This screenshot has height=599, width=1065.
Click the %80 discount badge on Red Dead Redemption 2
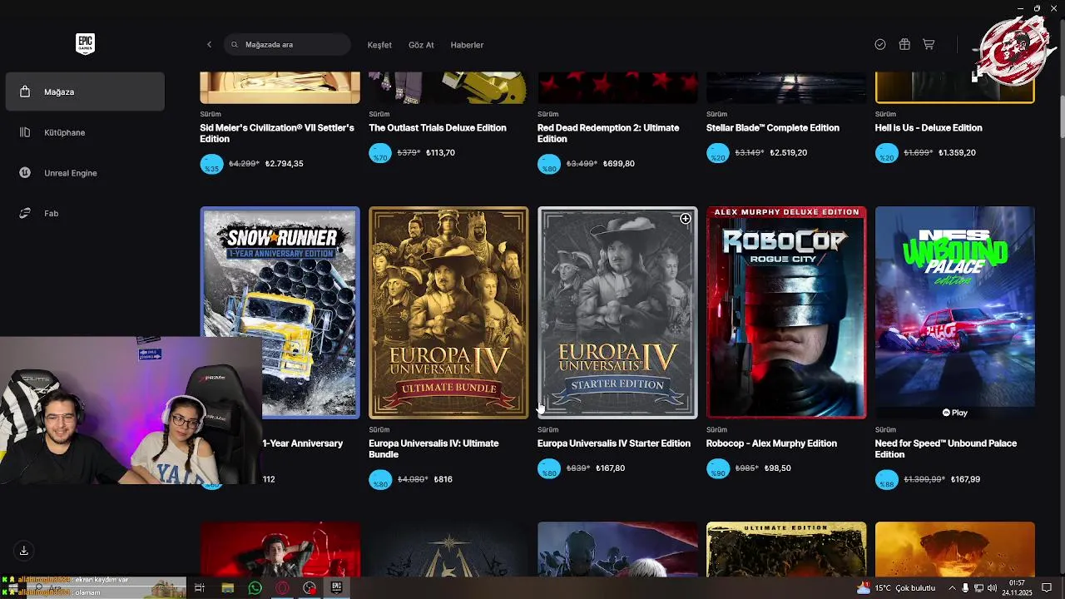click(549, 164)
